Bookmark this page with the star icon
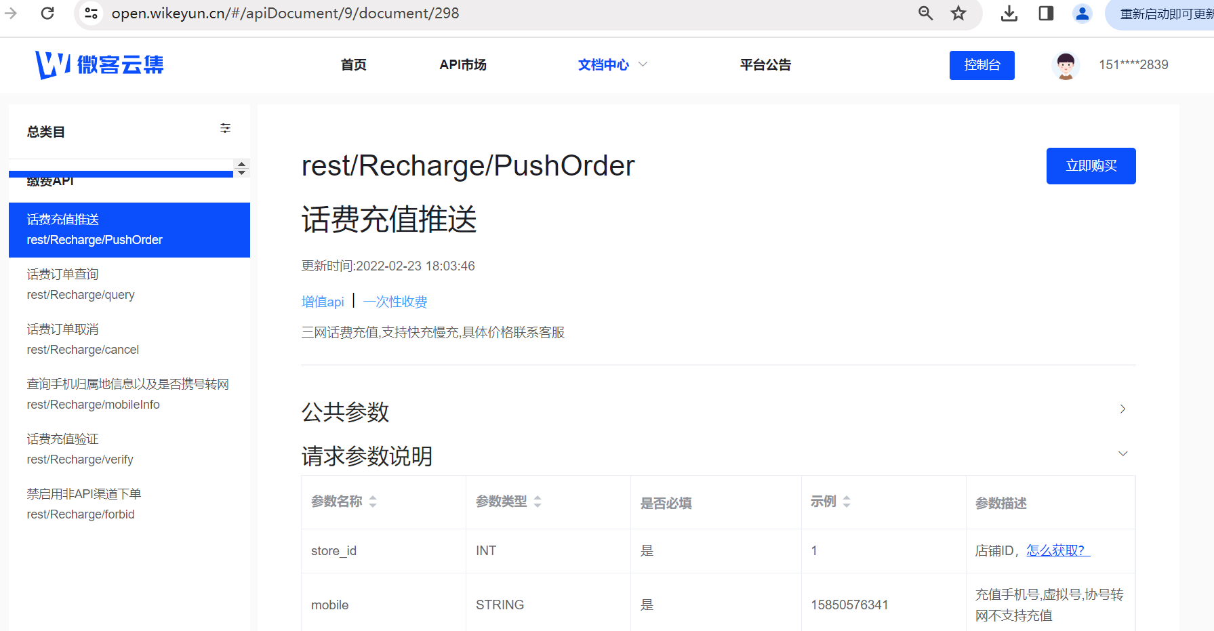The width and height of the screenshot is (1214, 631). pos(958,13)
